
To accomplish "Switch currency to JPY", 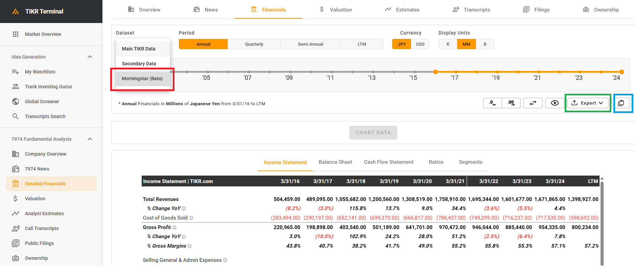I will coord(402,44).
